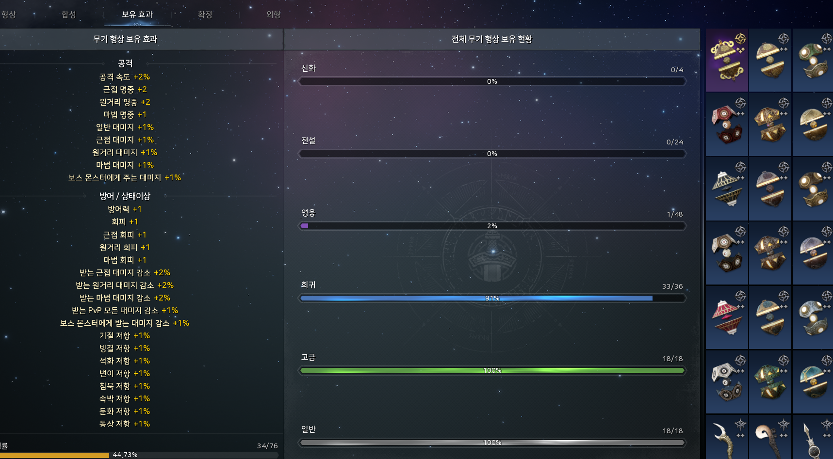Select the golden orb item with white eyes
This screenshot has width=833, height=459.
(x=813, y=189)
